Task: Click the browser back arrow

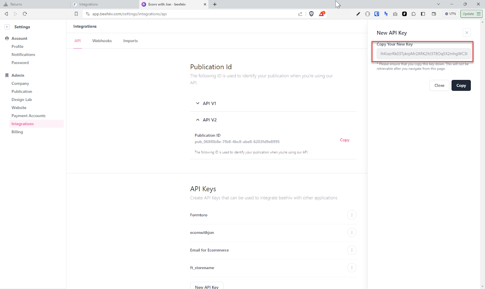Action: pyautogui.click(x=6, y=14)
